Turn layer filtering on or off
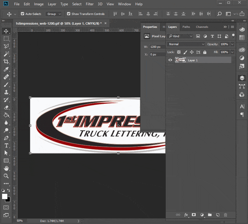This screenshot has width=248, height=224. coord(233,36)
